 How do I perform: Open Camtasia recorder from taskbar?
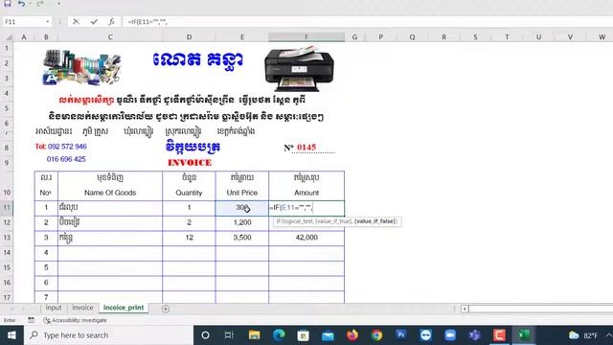pos(499,335)
